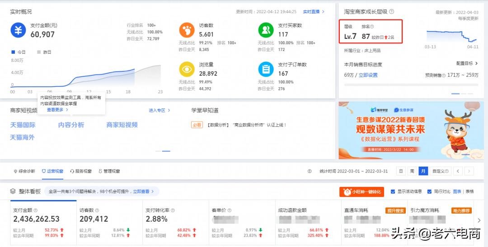Open 商家短视频 blue link

[x=122, y=125]
